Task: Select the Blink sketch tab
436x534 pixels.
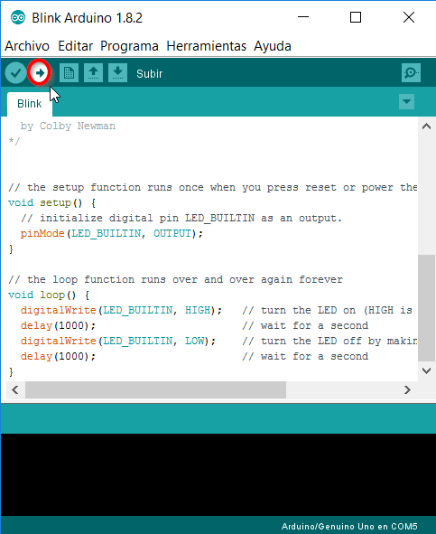Action: pos(30,104)
